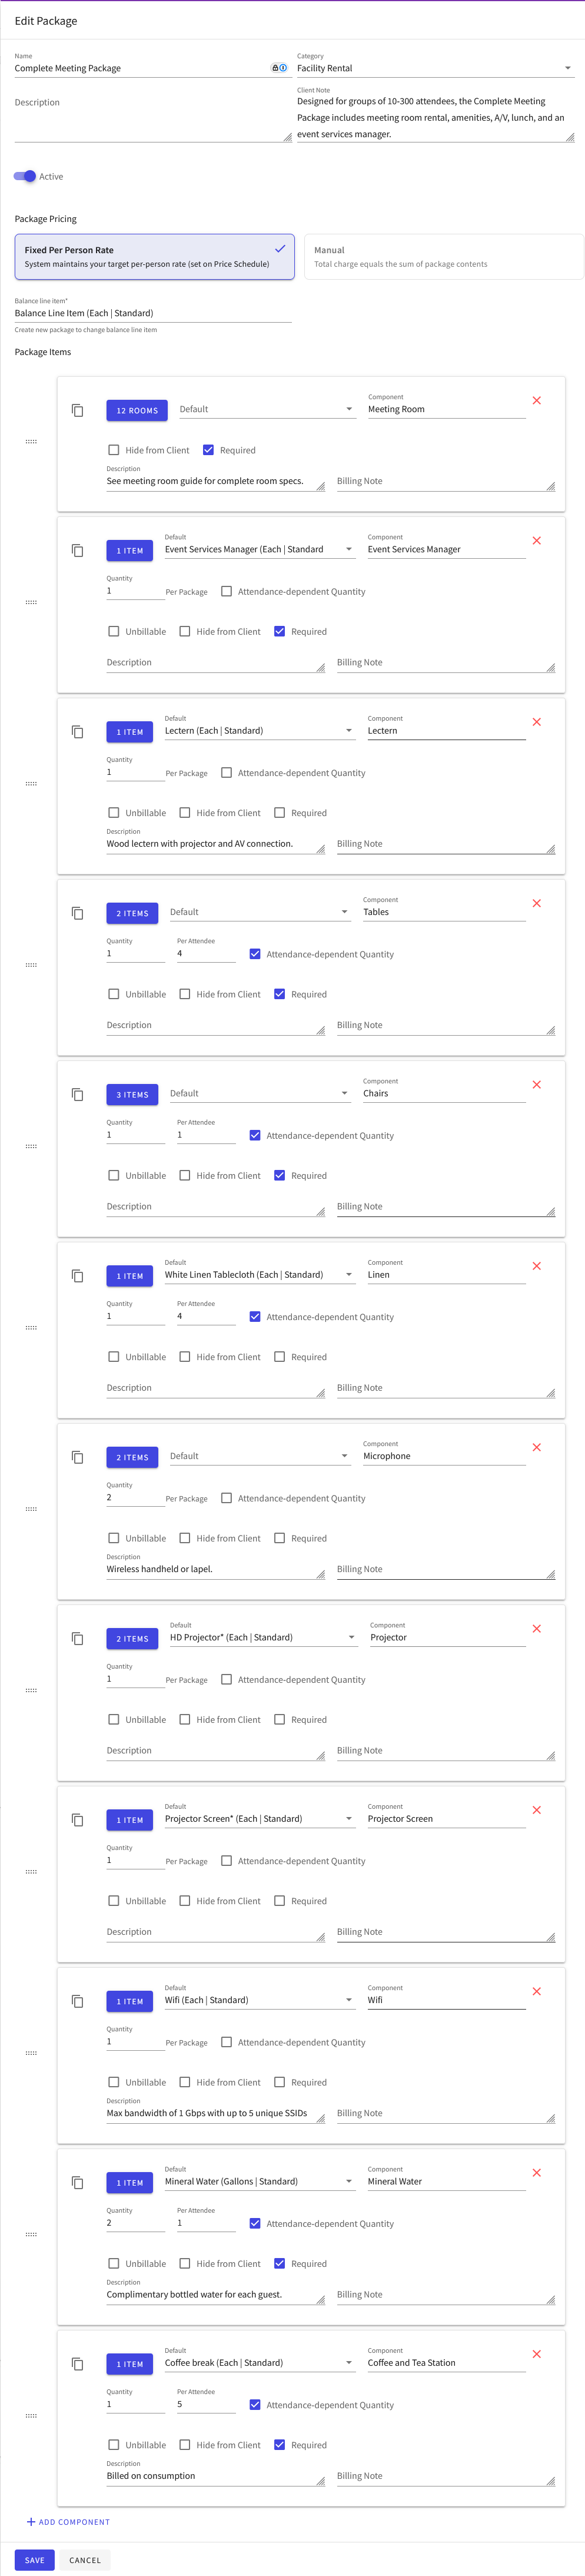The height and width of the screenshot is (2576, 585).
Task: Delete the Linen component with red X
Action: [536, 1267]
